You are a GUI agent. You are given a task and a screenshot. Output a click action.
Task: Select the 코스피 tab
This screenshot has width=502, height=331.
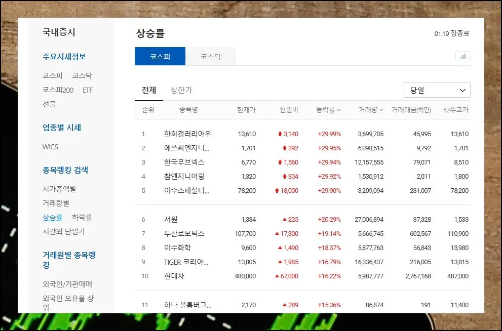[160, 57]
